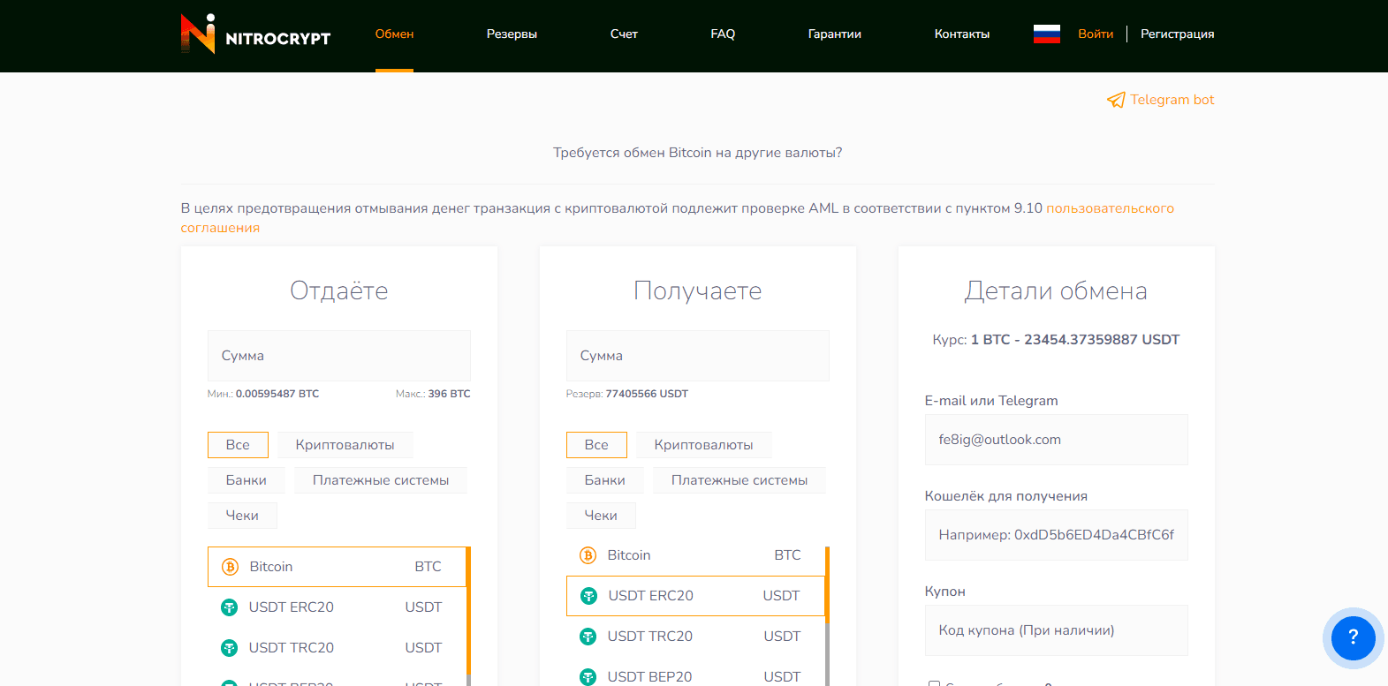Click the Кошелёк для получения input field
This screenshot has height=686, width=1388.
[1056, 535]
